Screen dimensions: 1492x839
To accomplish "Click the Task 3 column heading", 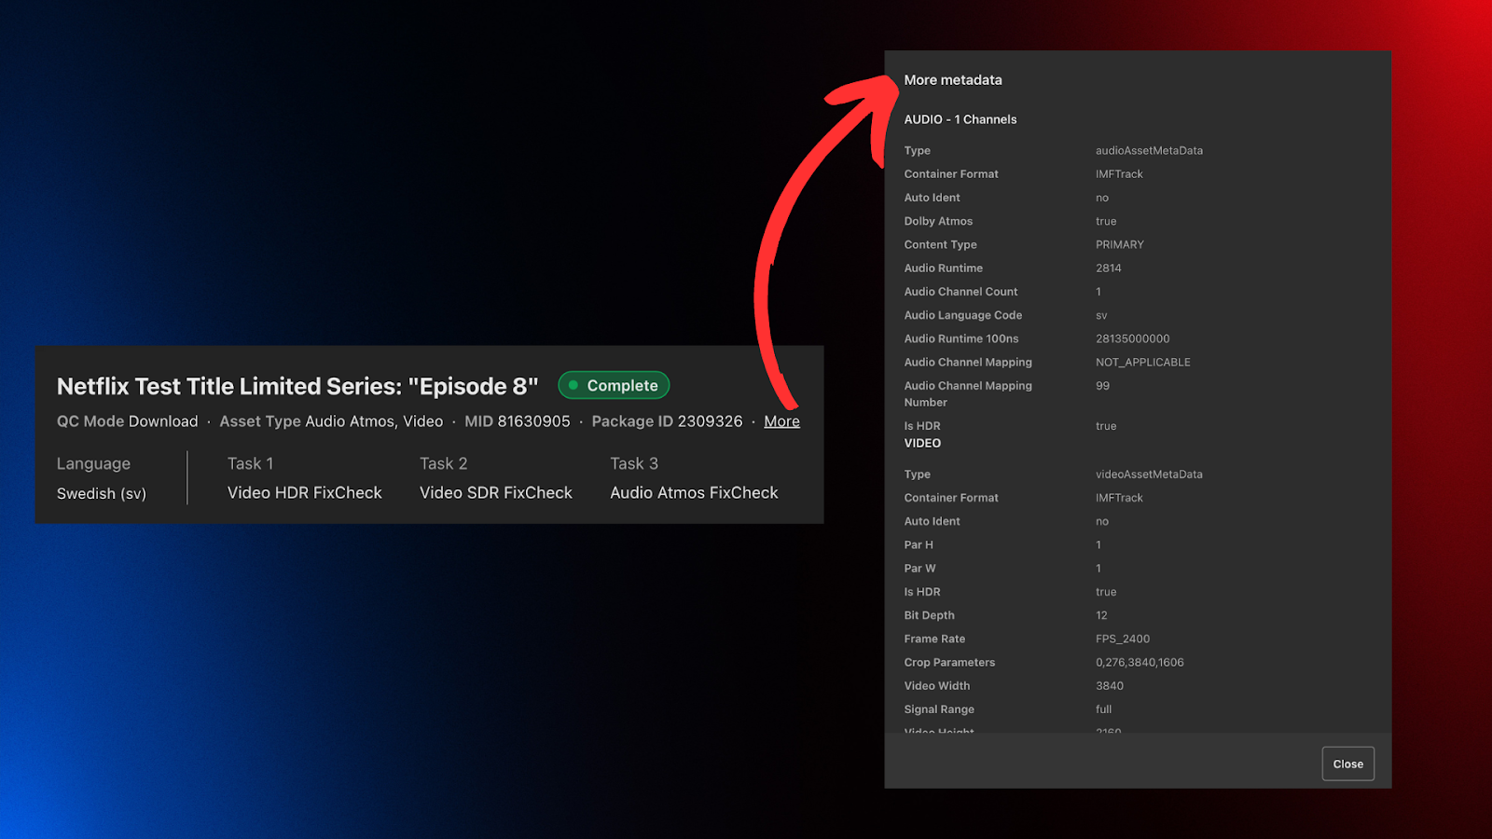I will coord(634,463).
